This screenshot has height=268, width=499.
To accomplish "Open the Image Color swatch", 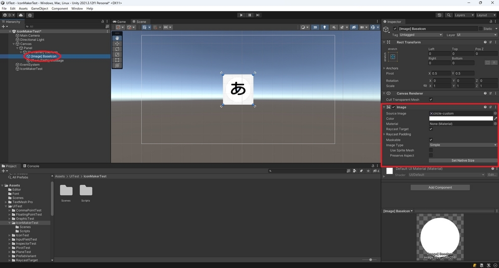I will 461,118.
